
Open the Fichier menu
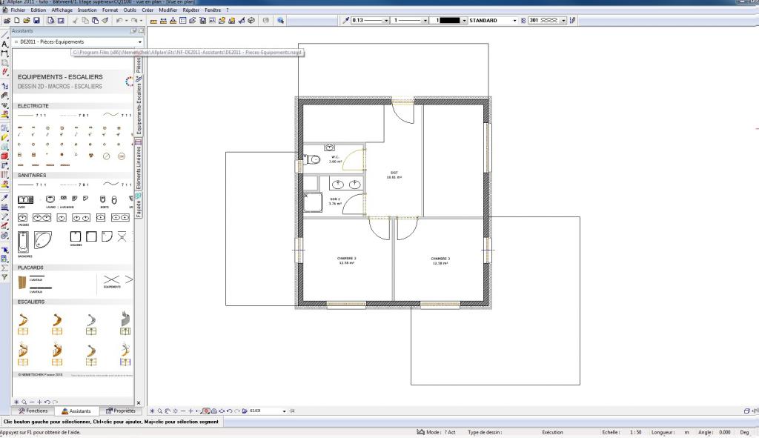point(18,10)
